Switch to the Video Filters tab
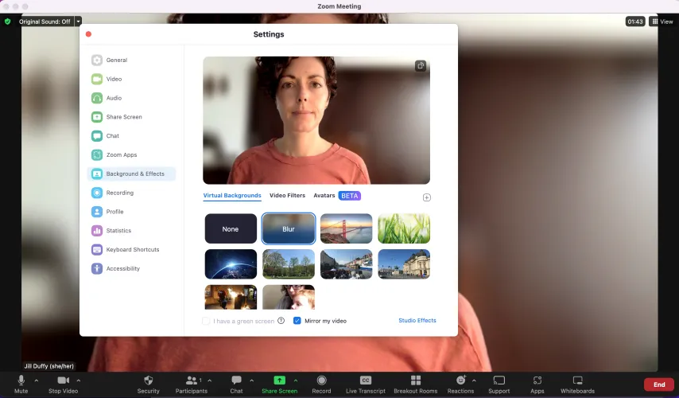679x398 pixels. [x=287, y=195]
